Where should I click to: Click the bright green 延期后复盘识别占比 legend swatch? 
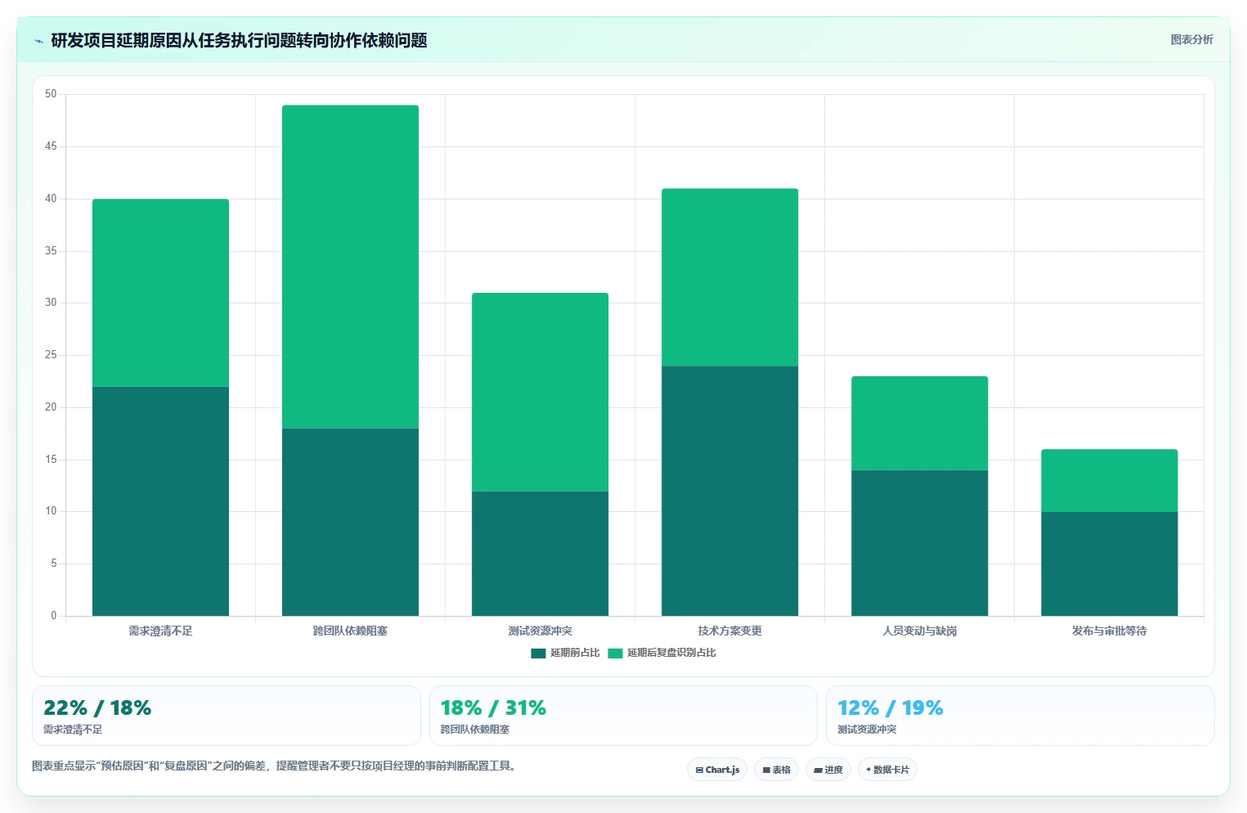pyautogui.click(x=615, y=653)
